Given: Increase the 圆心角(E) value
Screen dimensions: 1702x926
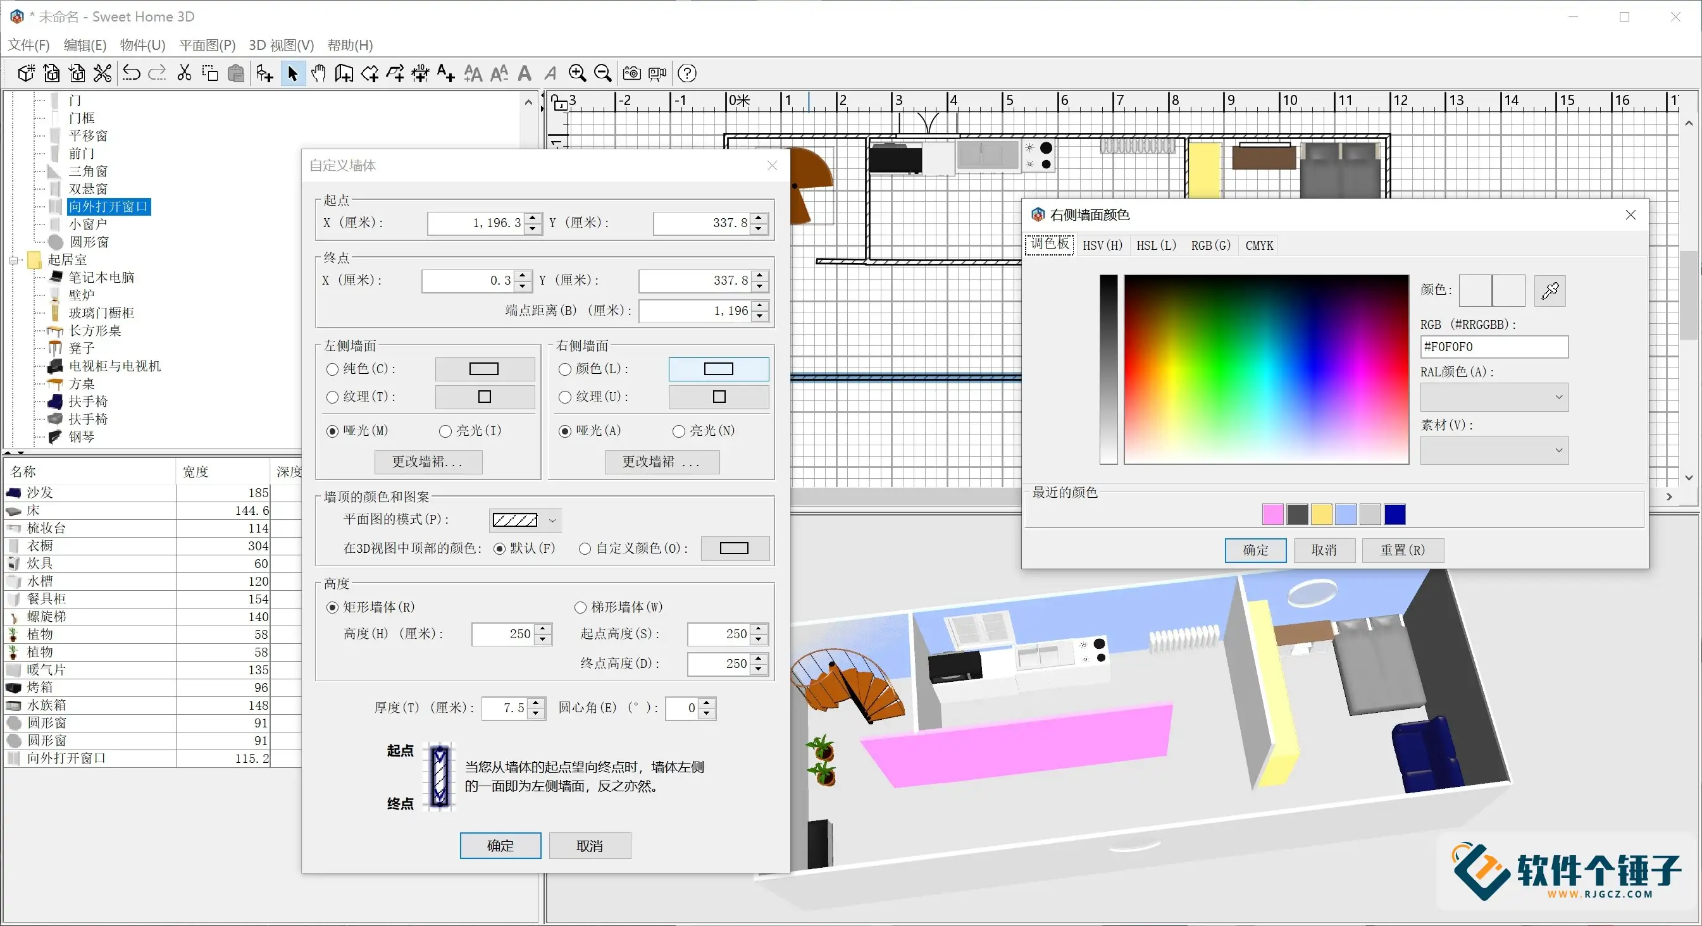Looking at the screenshot, I should pyautogui.click(x=707, y=703).
